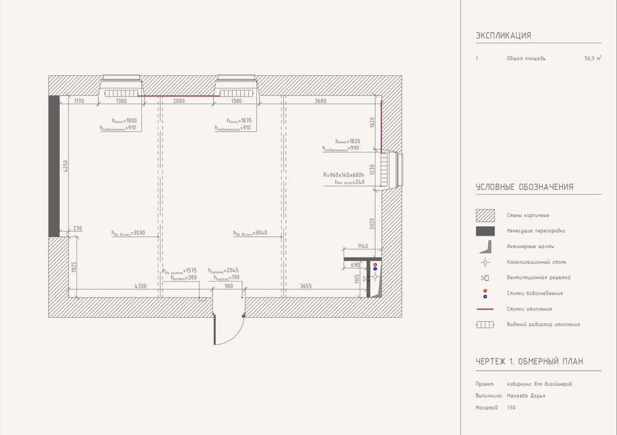Click the brick wall hatch legend swatch
Viewport: 617px width, 435px height.
(485, 216)
